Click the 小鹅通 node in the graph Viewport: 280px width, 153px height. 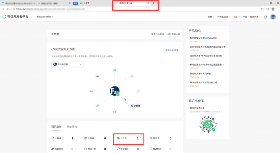135,106
